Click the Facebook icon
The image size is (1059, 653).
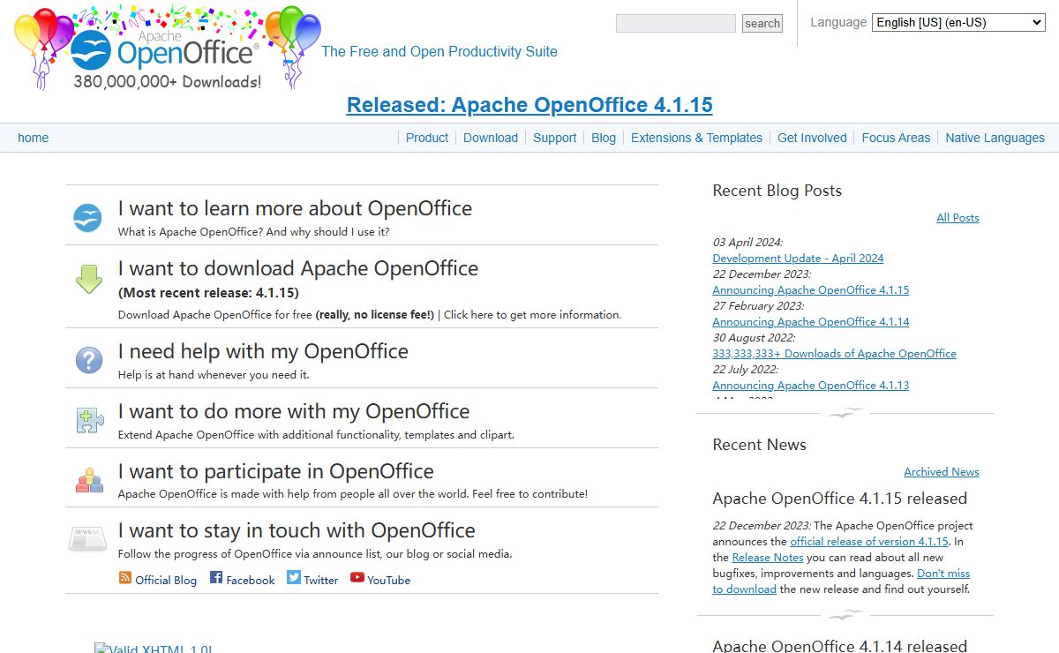coord(216,578)
